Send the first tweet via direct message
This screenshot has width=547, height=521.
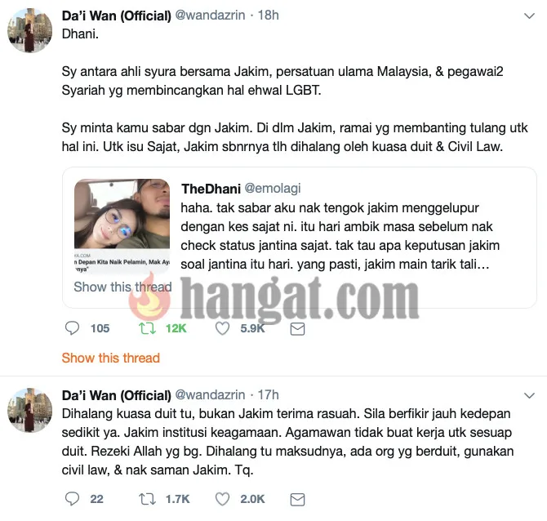(x=297, y=329)
